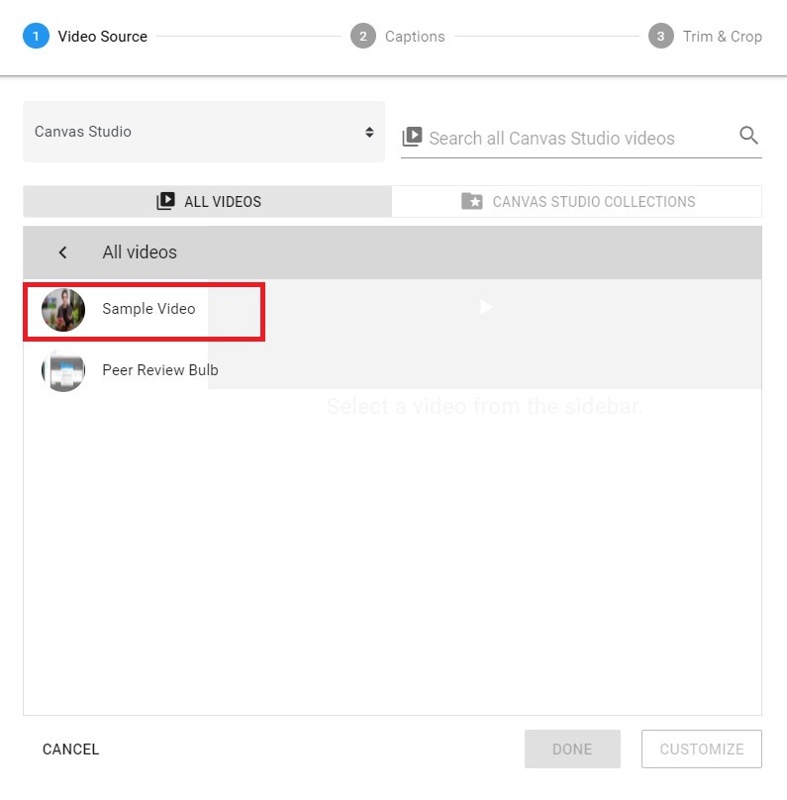Click the All videos header text

click(140, 252)
